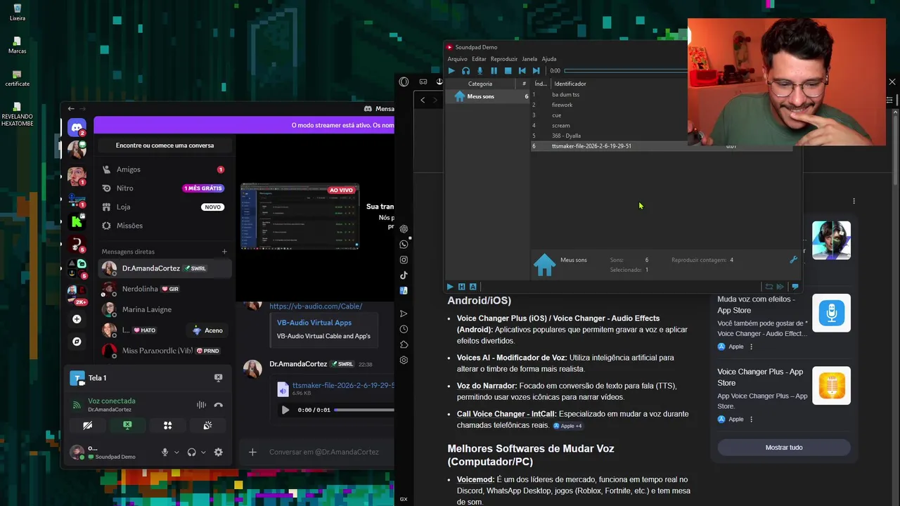Click the microphone icon in Soundpad toolbar
900x506 pixels.
[480, 70]
